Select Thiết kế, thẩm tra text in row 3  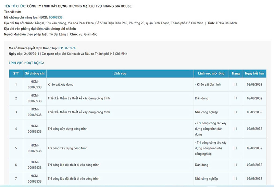pos(79,112)
